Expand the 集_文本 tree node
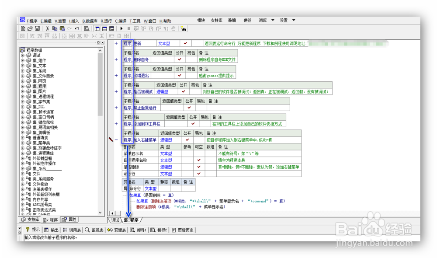Viewport: 437px width, 258px height. click(x=23, y=66)
